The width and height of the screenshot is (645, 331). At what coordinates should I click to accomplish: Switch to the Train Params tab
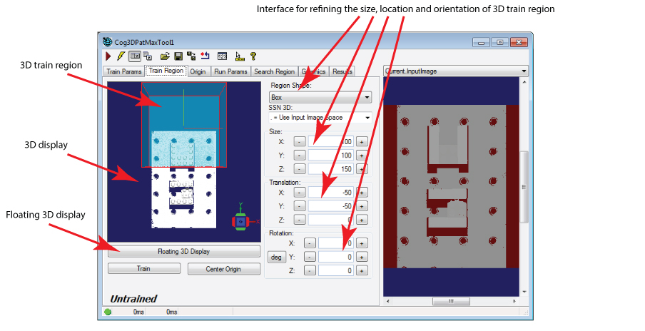coord(123,71)
